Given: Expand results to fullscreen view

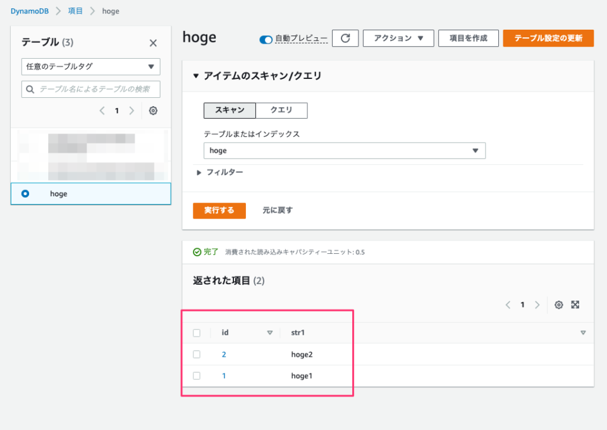Looking at the screenshot, I should [x=575, y=304].
